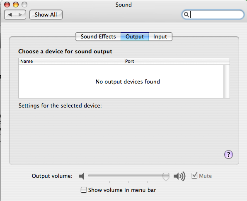Click the yellow minimize window button
The image size is (247, 201).
pos(16,5)
